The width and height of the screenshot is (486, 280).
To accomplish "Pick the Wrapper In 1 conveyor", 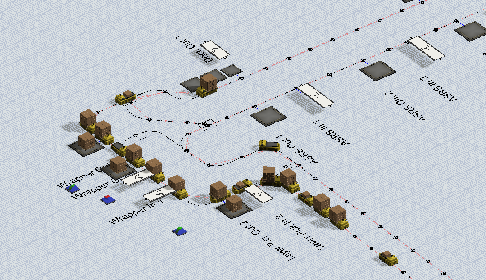I will pos(159,195).
